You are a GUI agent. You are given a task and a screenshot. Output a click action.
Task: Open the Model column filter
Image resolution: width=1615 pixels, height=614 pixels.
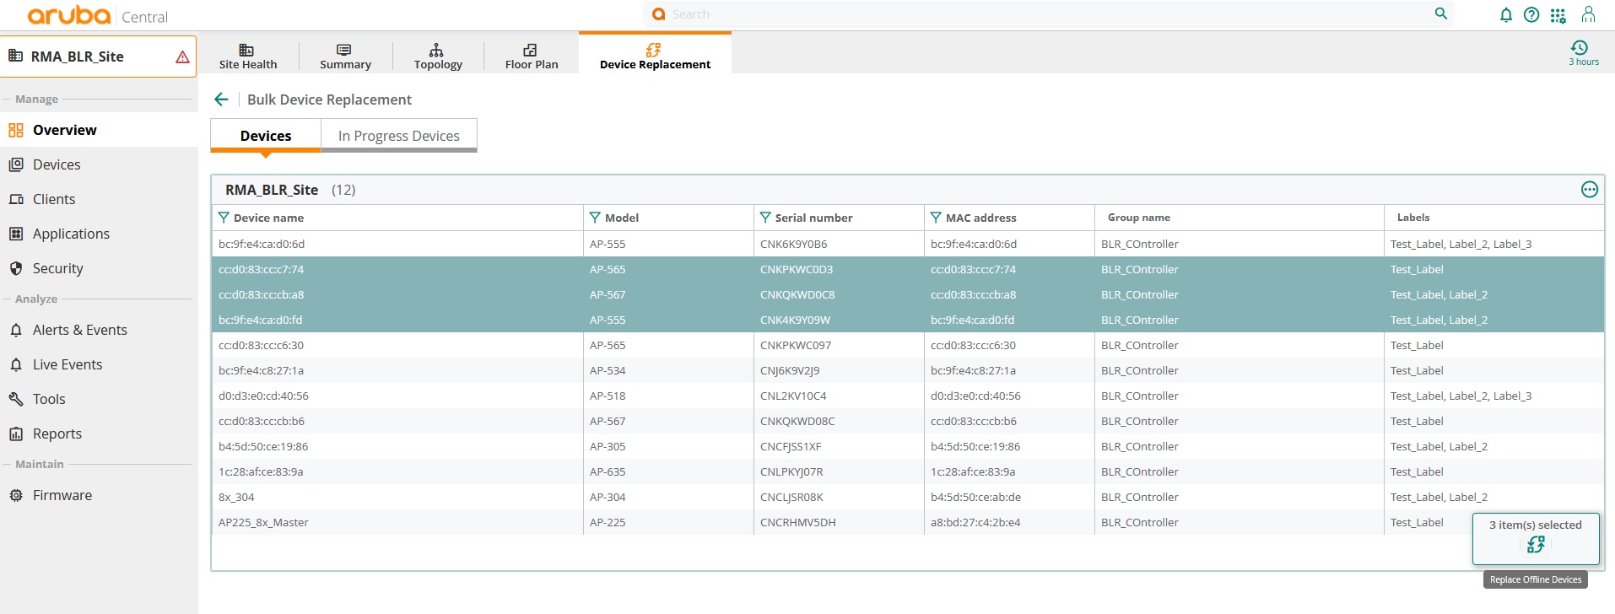point(595,218)
